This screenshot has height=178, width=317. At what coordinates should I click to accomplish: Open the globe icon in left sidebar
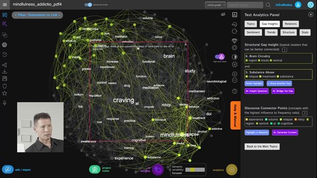point(4,45)
